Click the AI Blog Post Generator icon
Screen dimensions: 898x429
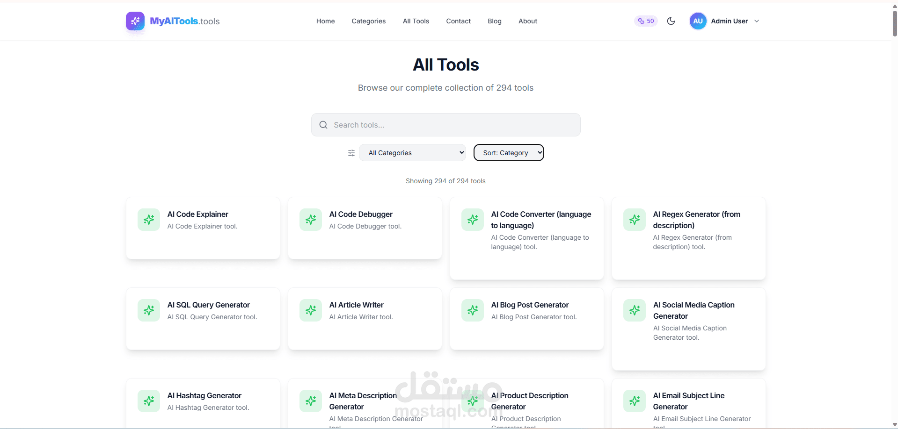472,310
